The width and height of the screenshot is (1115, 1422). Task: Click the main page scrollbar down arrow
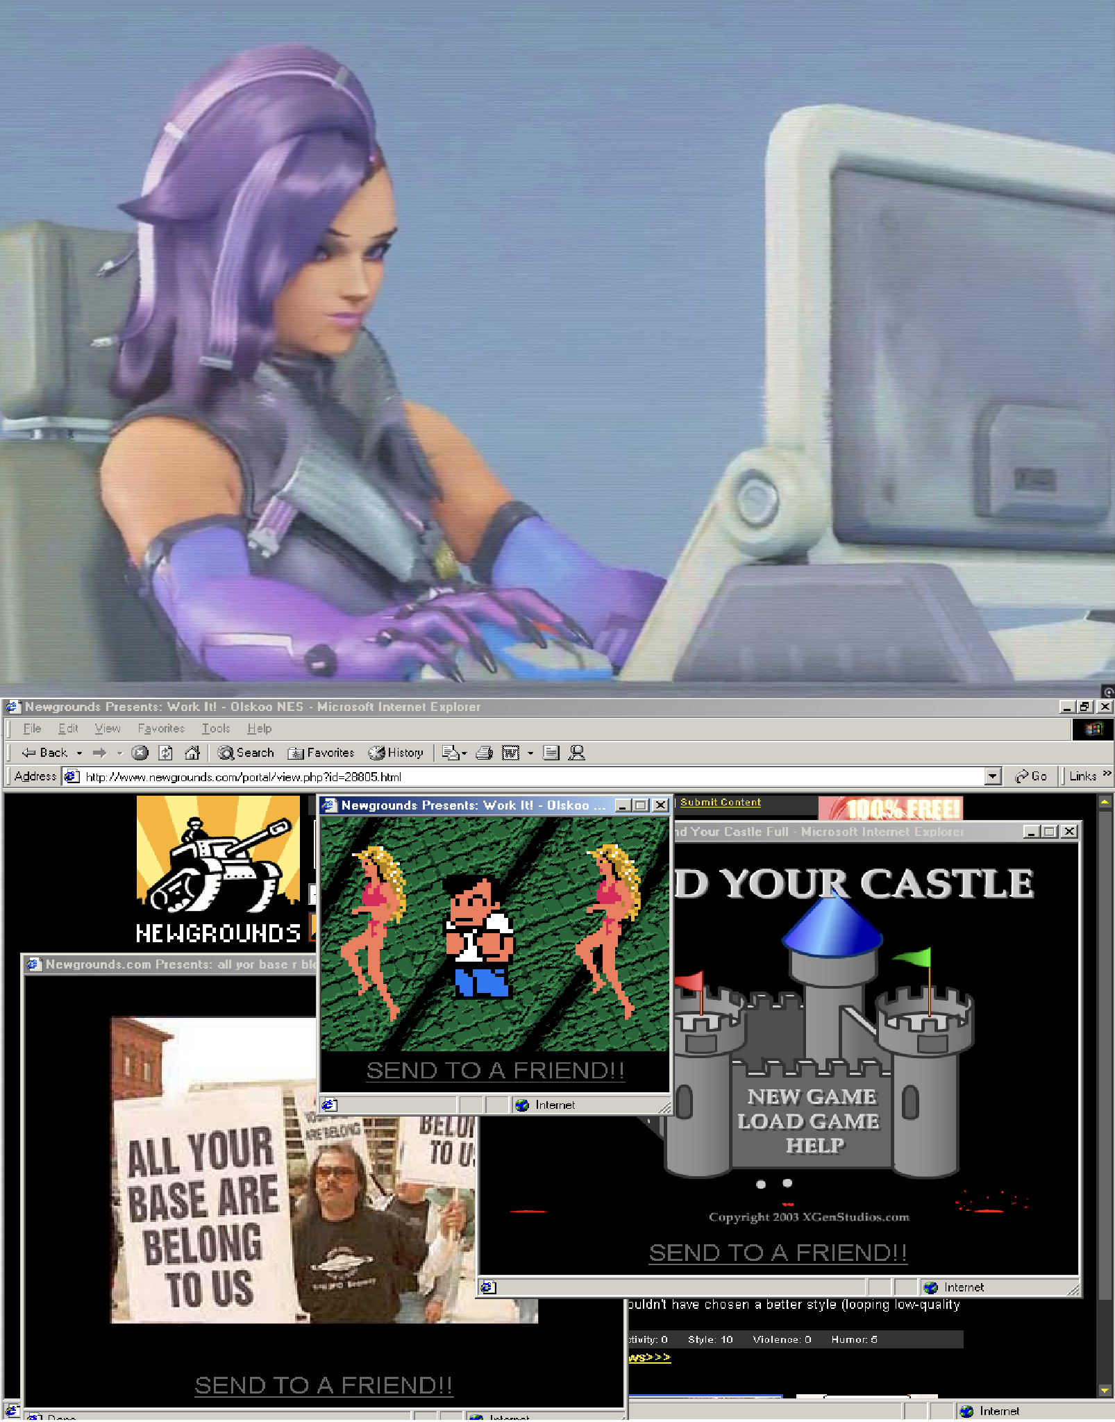click(x=1105, y=1391)
